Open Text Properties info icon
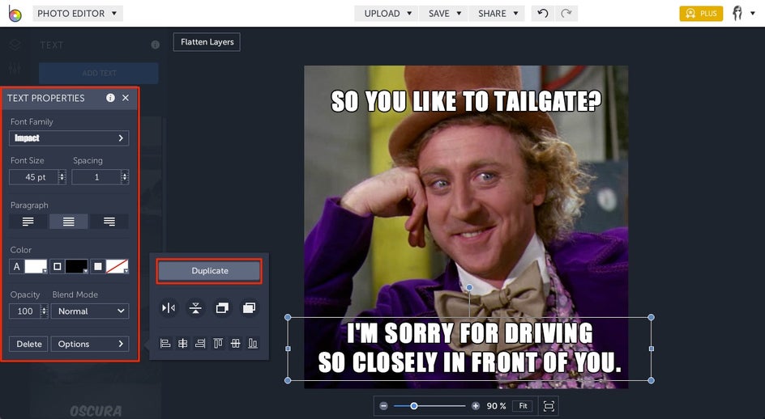This screenshot has height=419, width=765. [x=111, y=98]
